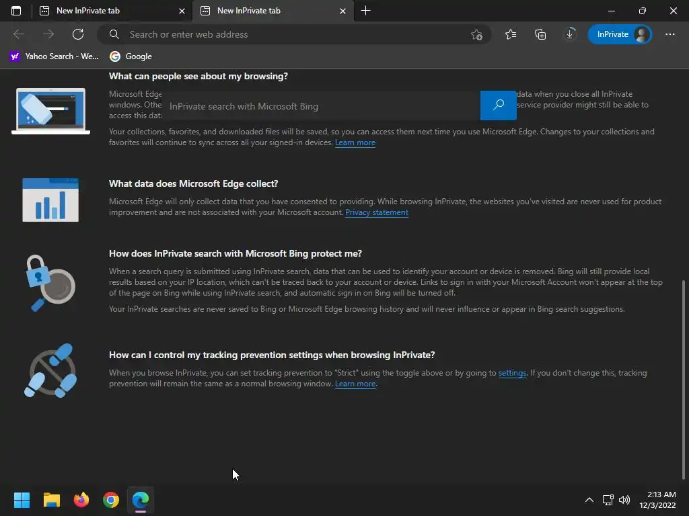Add this page to favorites star icon

coord(477,34)
